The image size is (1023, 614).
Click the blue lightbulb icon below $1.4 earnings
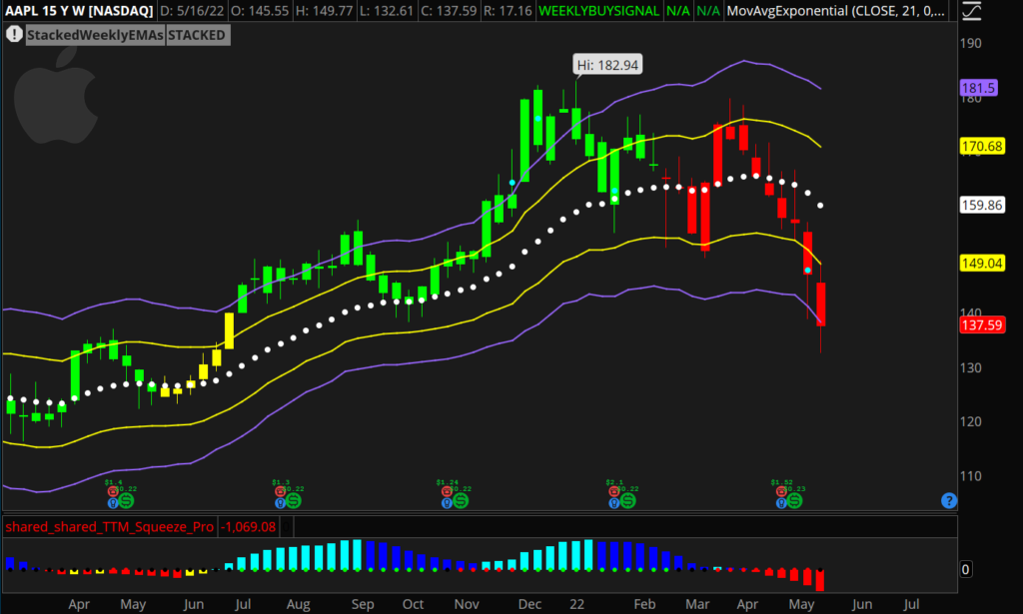[112, 502]
